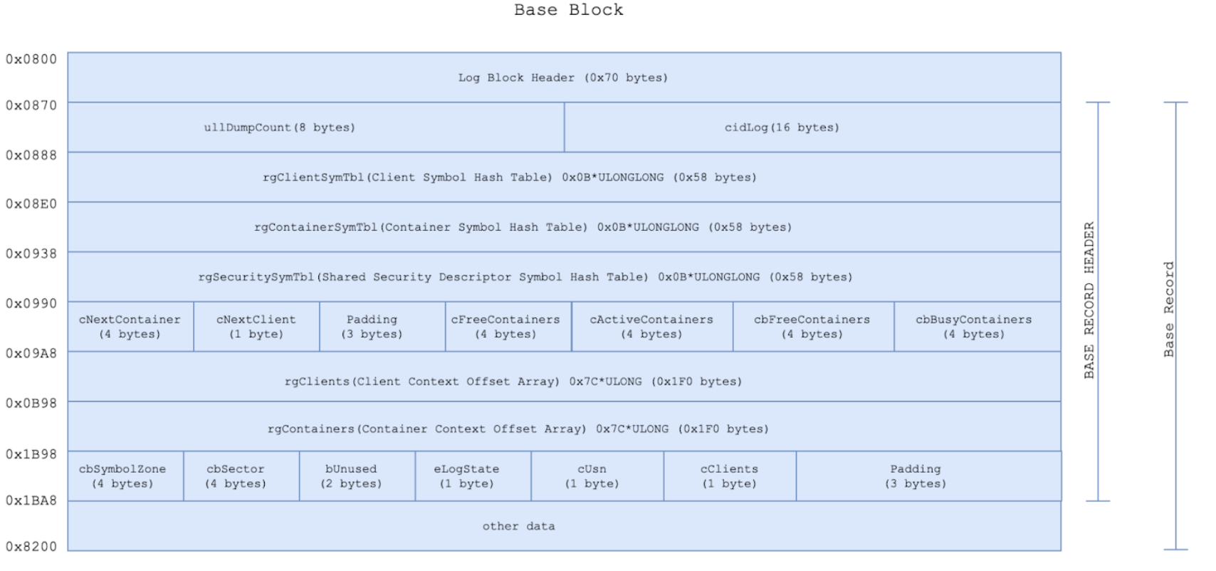Select the rgContainerSymTbl hash table row

pyautogui.click(x=564, y=226)
